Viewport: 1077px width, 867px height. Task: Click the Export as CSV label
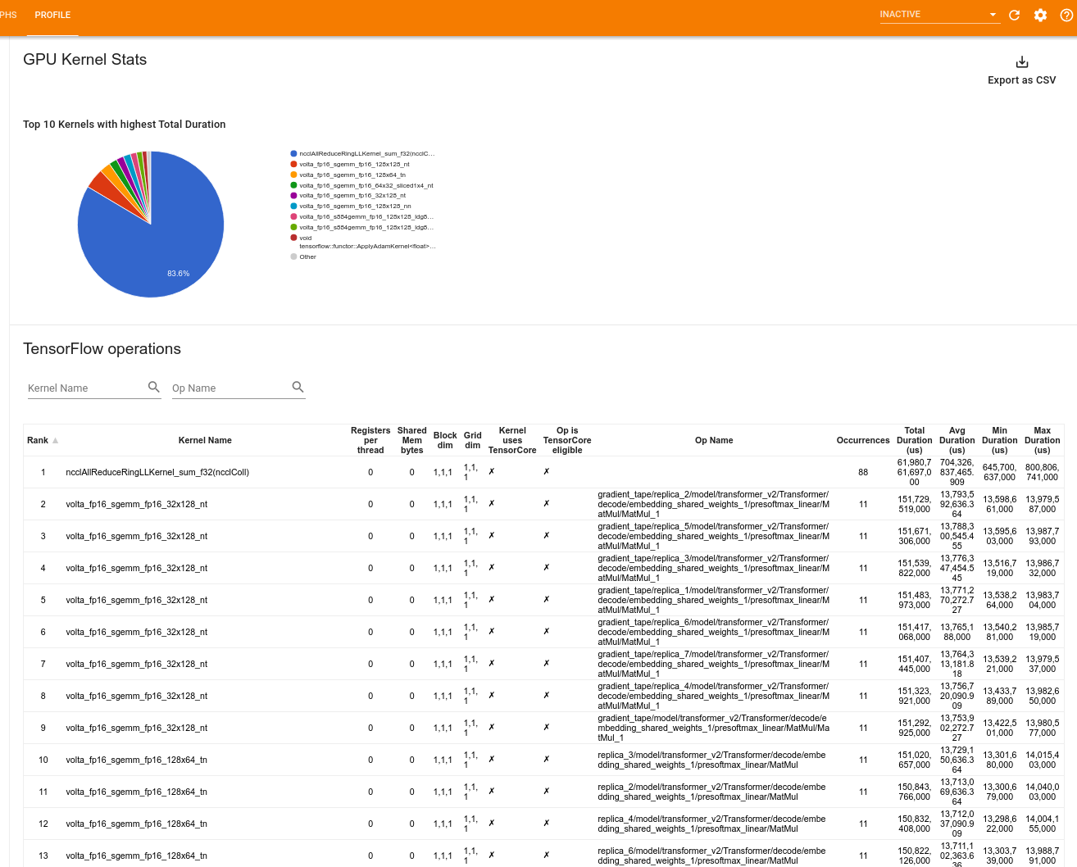click(1021, 80)
